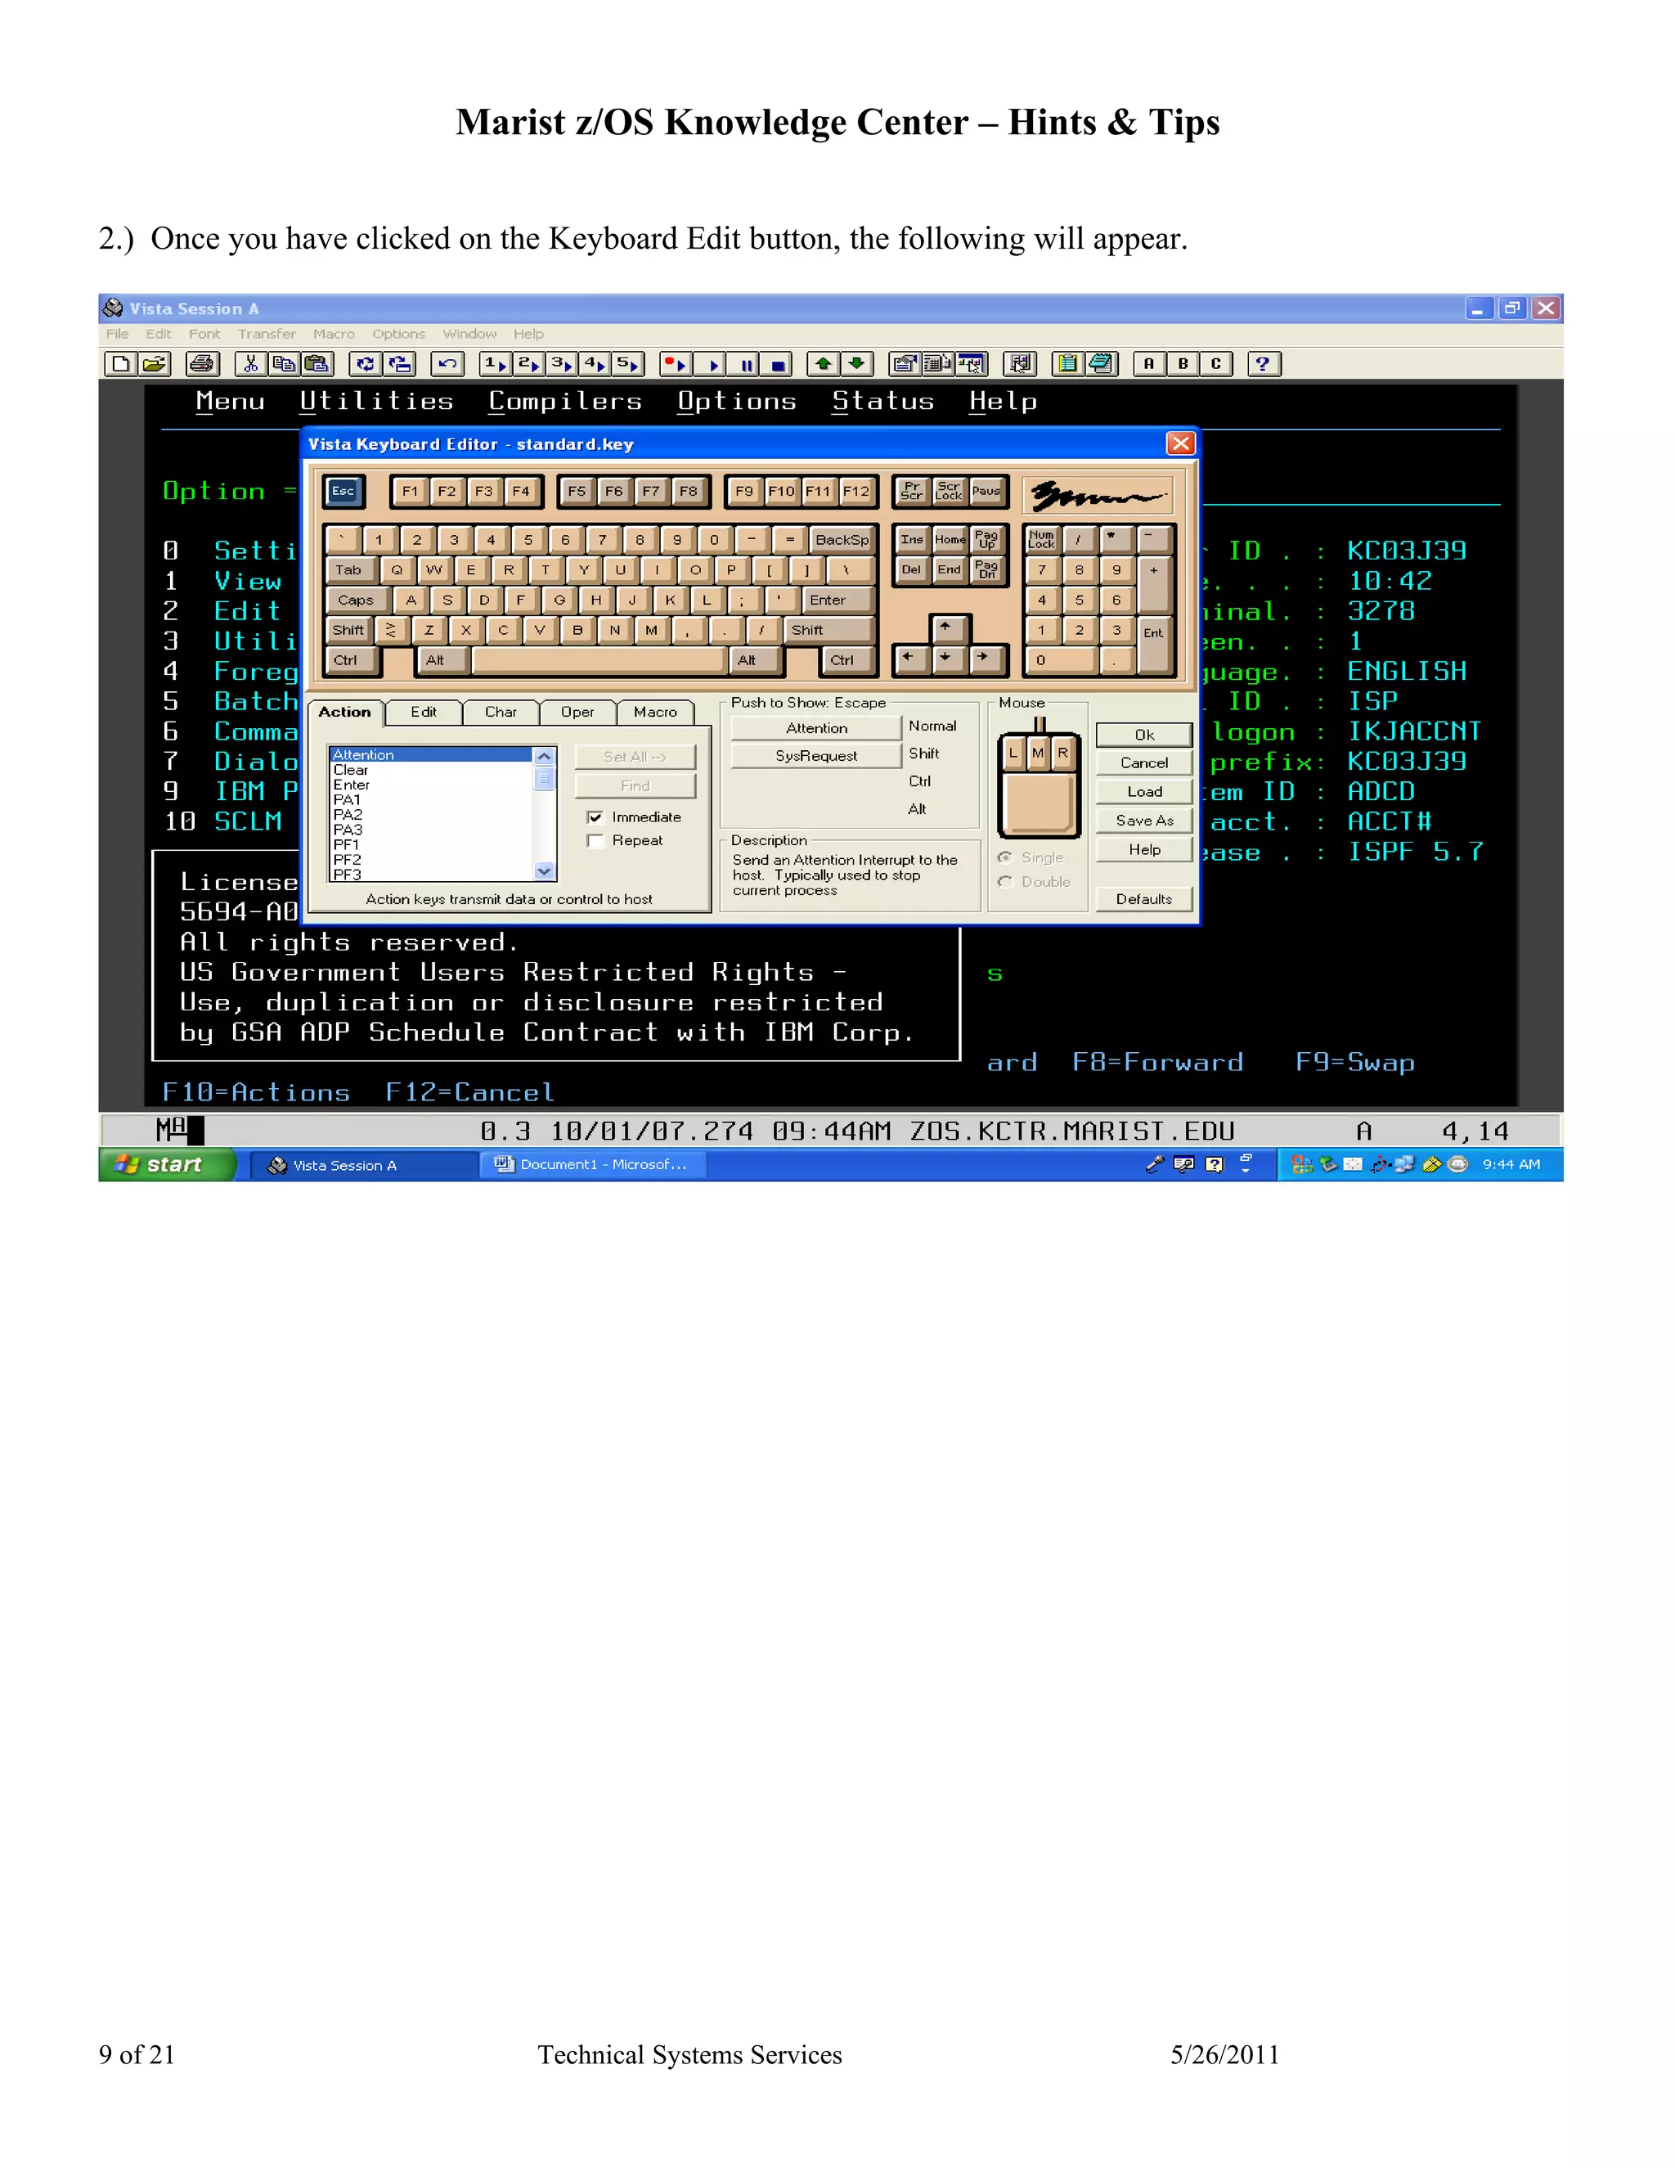Click the Copy toolbar icon

(x=284, y=364)
